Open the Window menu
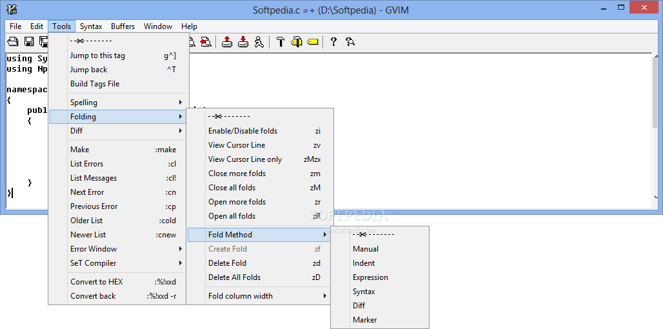The width and height of the screenshot is (663, 329). click(158, 26)
